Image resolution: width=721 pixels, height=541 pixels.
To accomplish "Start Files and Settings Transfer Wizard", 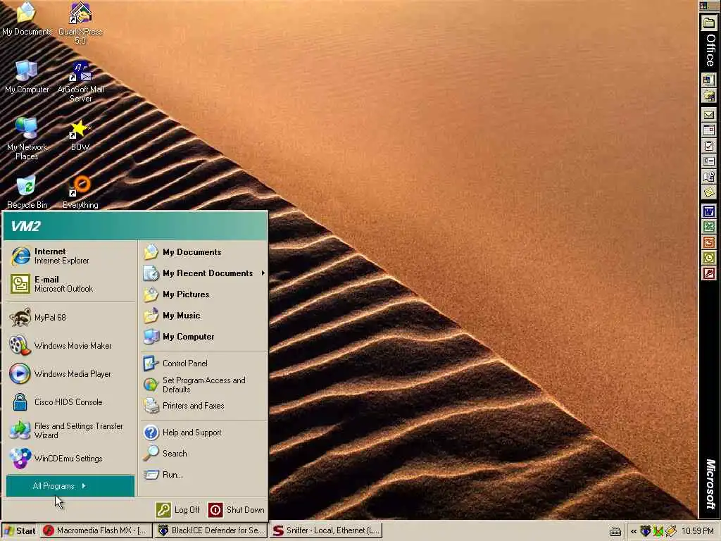I will (x=70, y=430).
